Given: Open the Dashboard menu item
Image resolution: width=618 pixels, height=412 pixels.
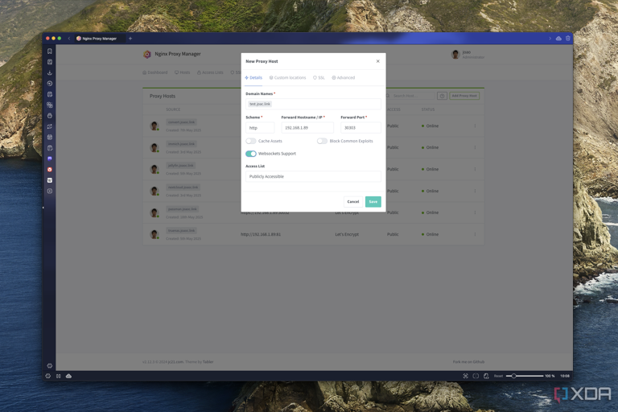Looking at the screenshot, I should [x=154, y=72].
